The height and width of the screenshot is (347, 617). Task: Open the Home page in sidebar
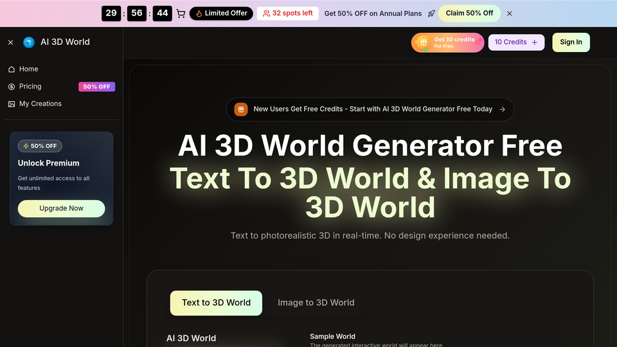[x=62, y=69]
